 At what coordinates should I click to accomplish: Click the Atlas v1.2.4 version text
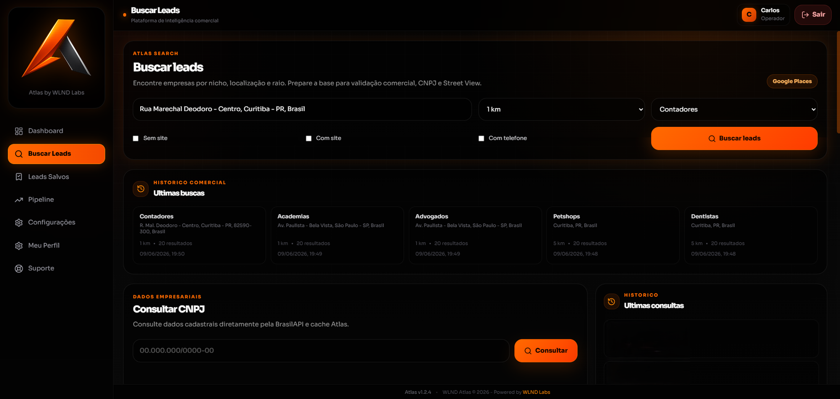coord(418,392)
